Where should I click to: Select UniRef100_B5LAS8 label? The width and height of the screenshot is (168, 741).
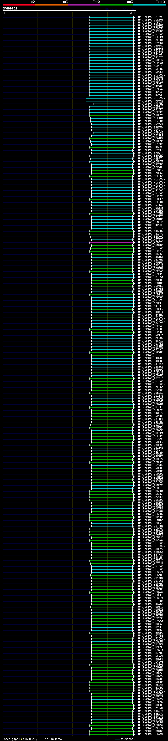tap(151, 80)
